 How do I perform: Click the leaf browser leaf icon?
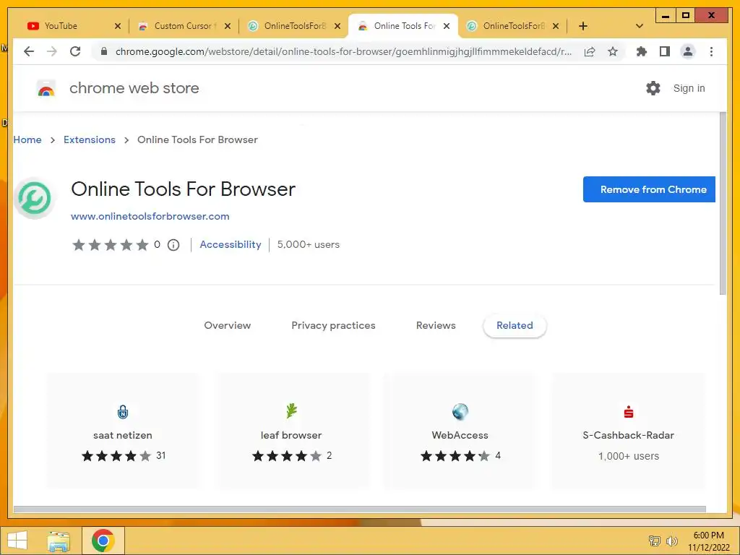coord(291,411)
